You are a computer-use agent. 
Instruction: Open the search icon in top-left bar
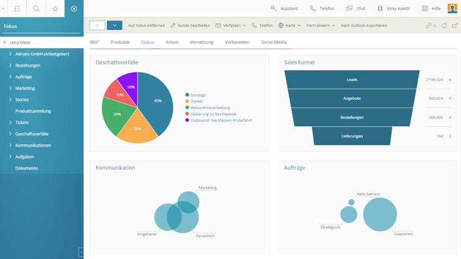coord(36,9)
